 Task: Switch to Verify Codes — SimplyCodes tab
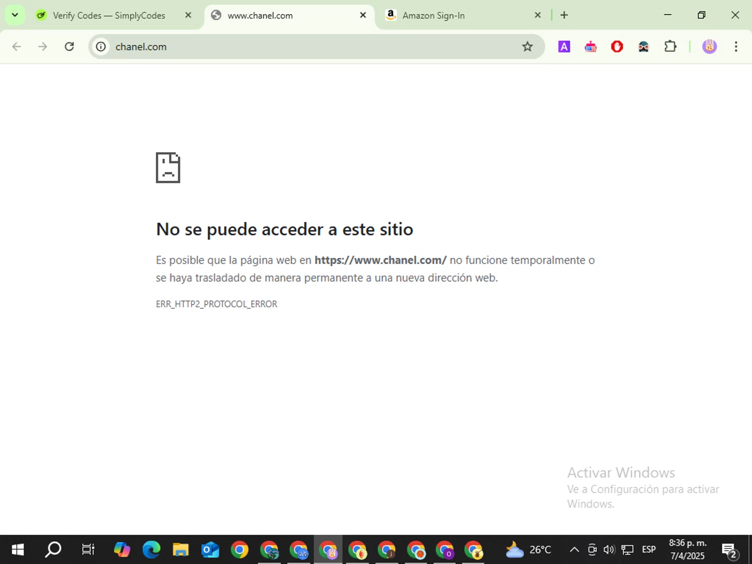click(109, 16)
